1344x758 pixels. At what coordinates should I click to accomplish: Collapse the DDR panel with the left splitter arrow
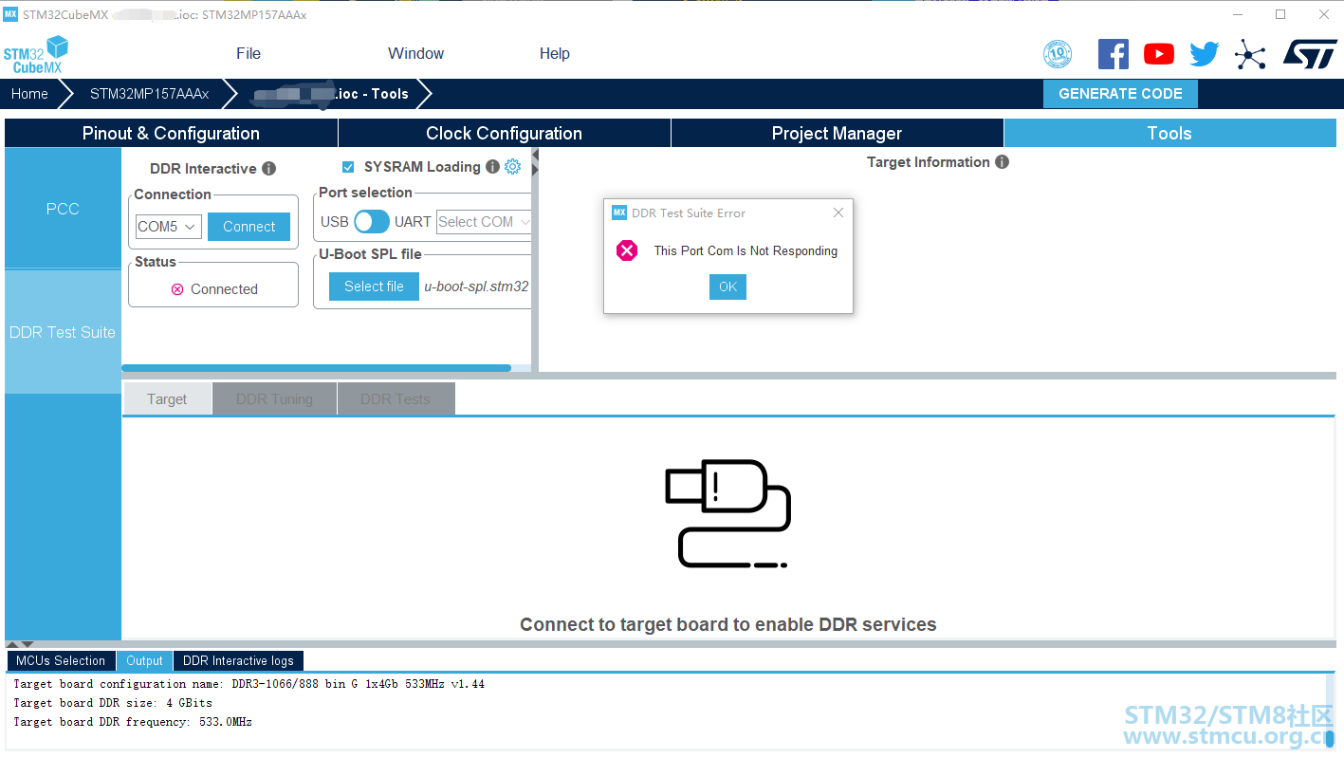pos(535,155)
